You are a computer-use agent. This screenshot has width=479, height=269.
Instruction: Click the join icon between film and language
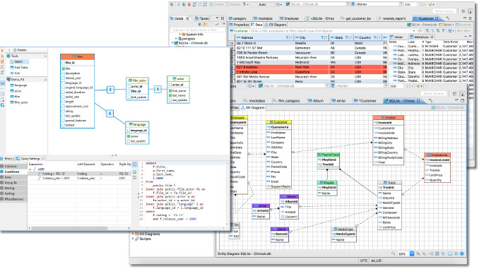click(x=110, y=114)
